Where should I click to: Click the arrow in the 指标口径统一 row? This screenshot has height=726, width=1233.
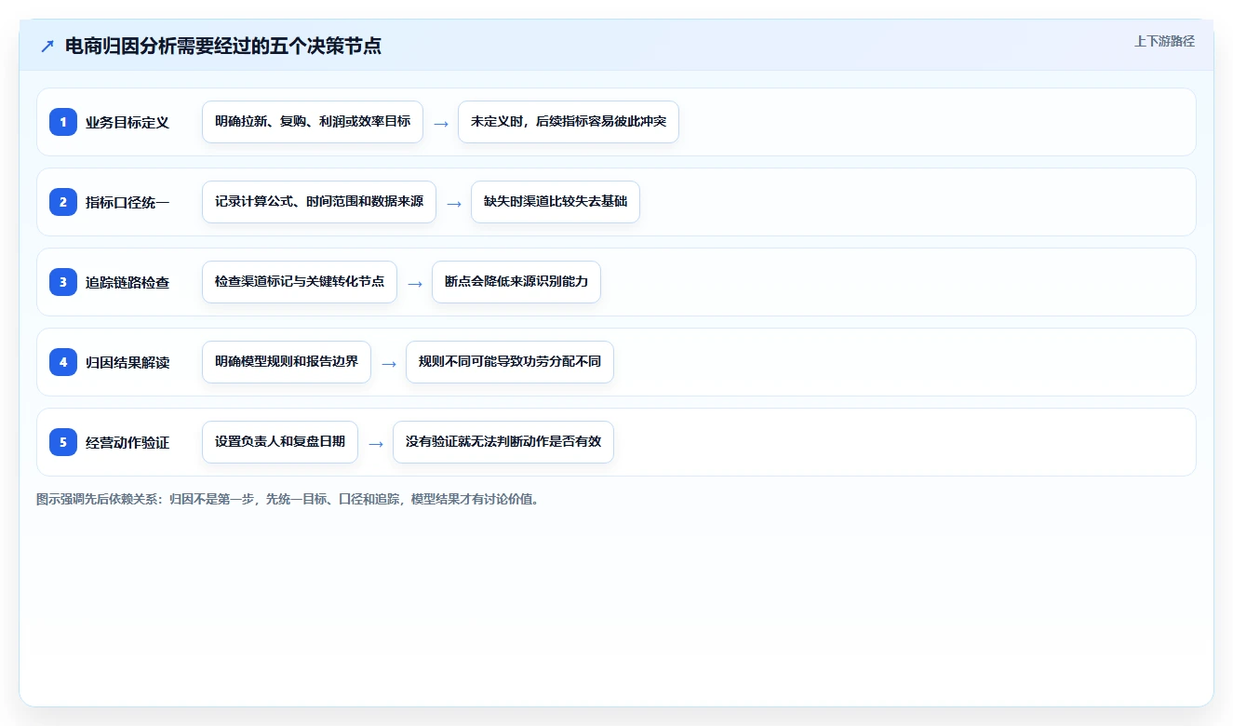point(454,203)
